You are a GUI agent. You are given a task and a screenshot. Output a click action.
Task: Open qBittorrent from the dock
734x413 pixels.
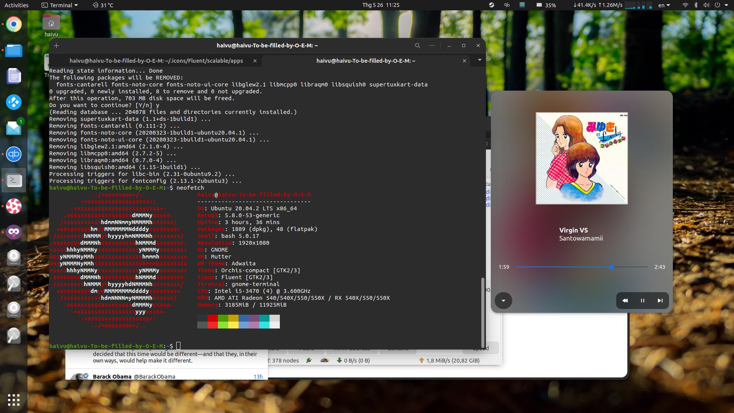[14, 154]
